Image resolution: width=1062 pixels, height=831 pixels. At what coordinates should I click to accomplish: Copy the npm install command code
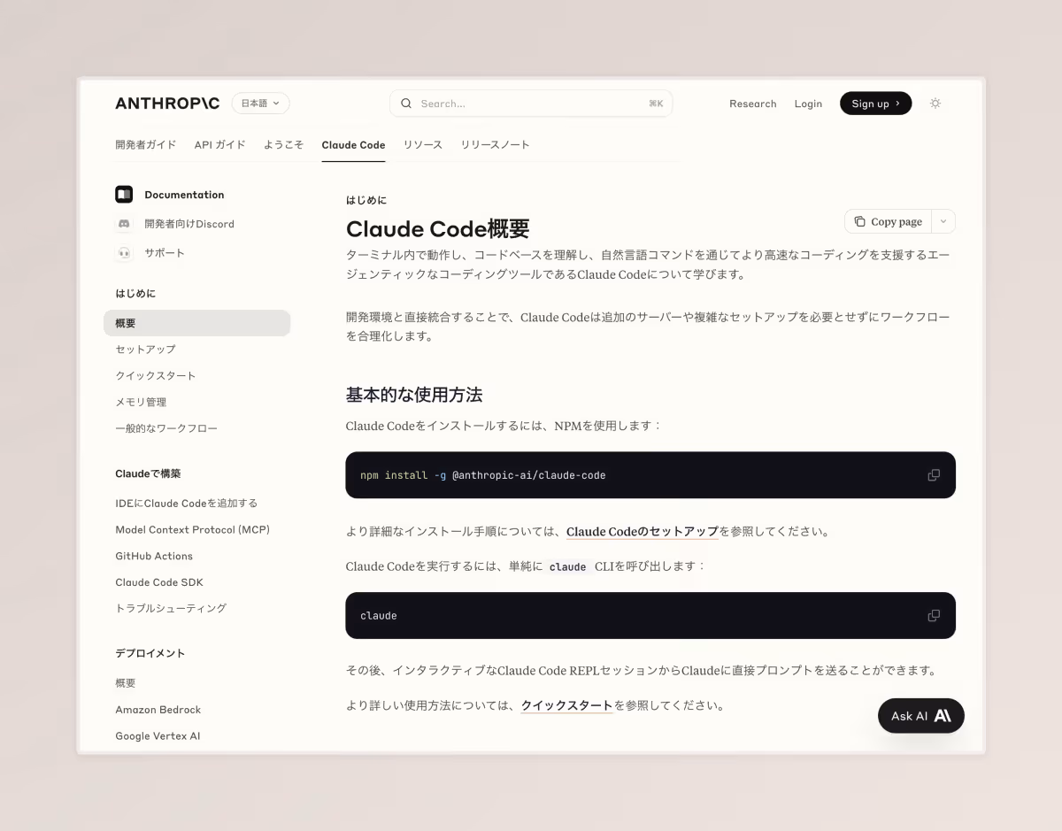934,475
